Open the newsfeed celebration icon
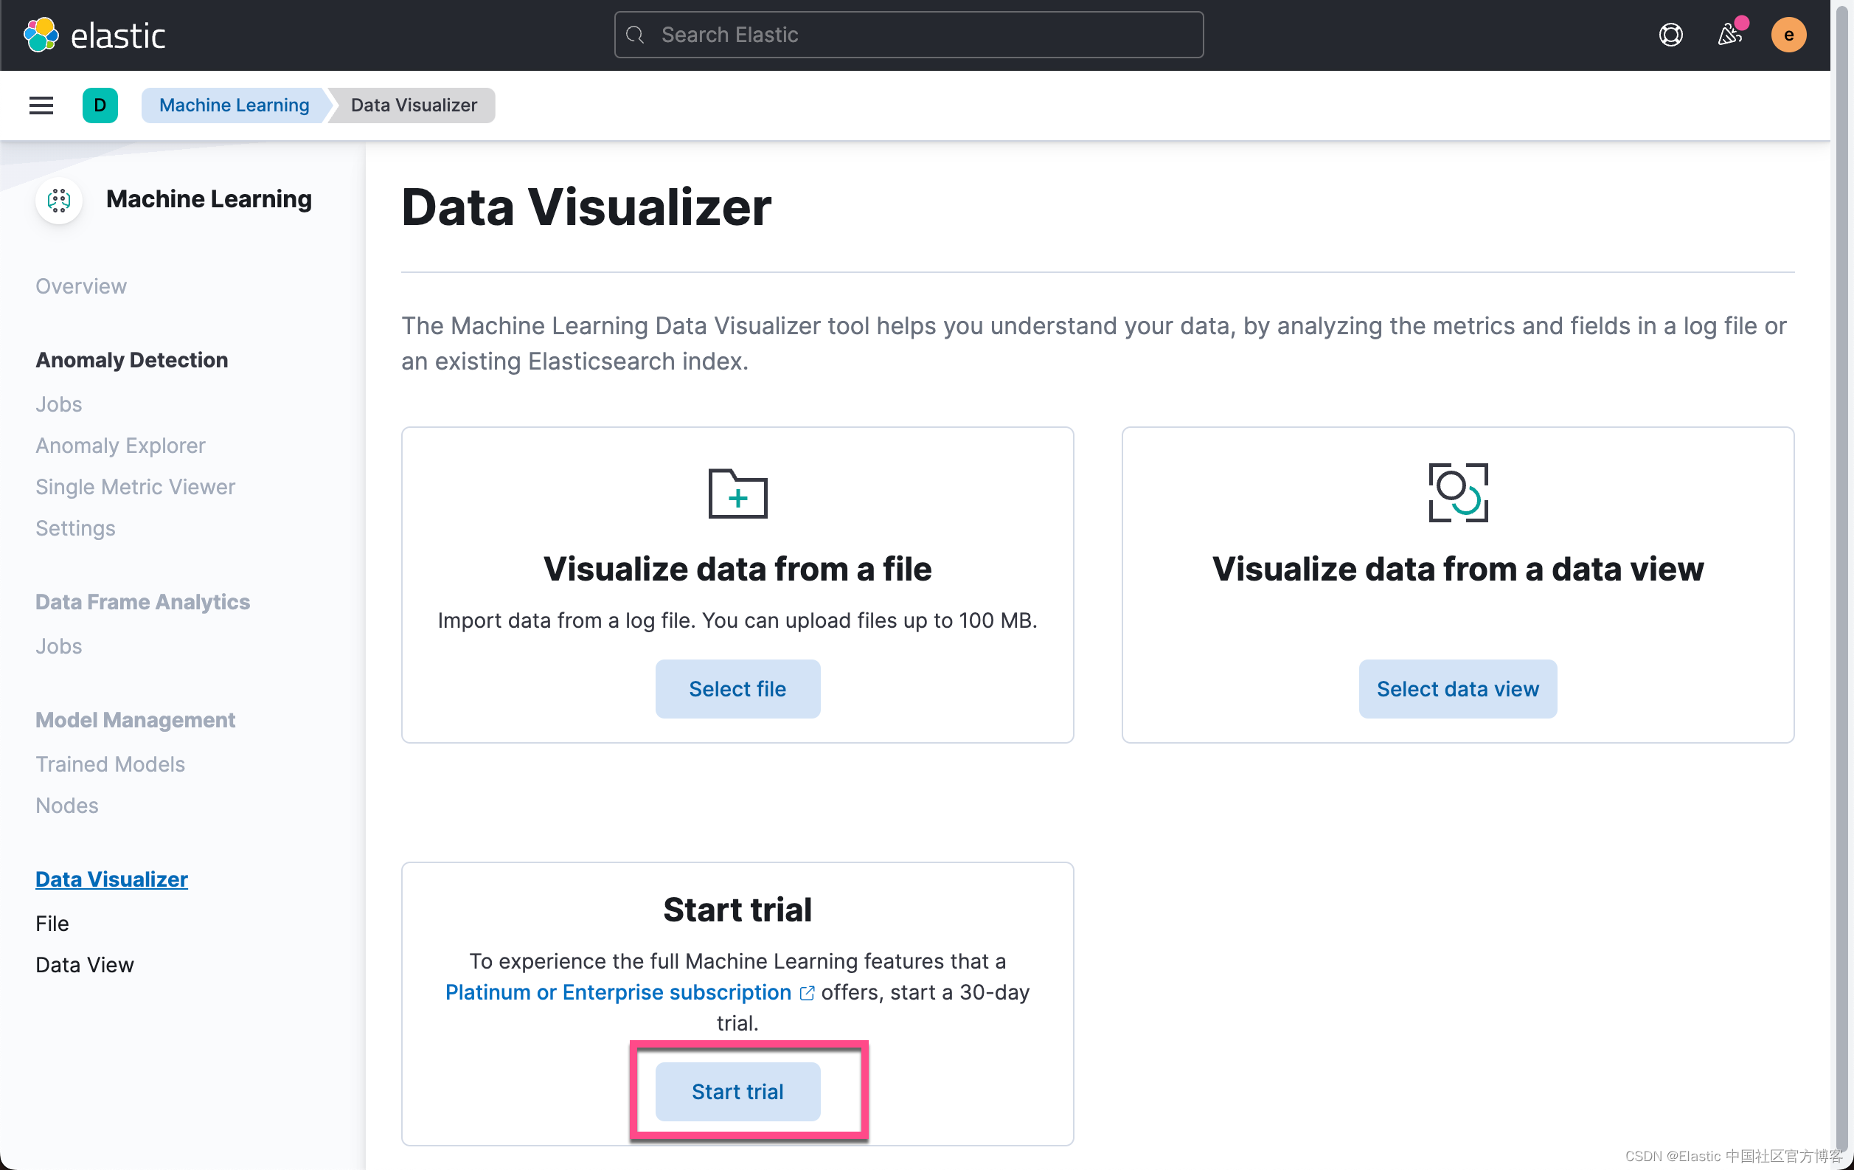The height and width of the screenshot is (1170, 1854). 1729,35
